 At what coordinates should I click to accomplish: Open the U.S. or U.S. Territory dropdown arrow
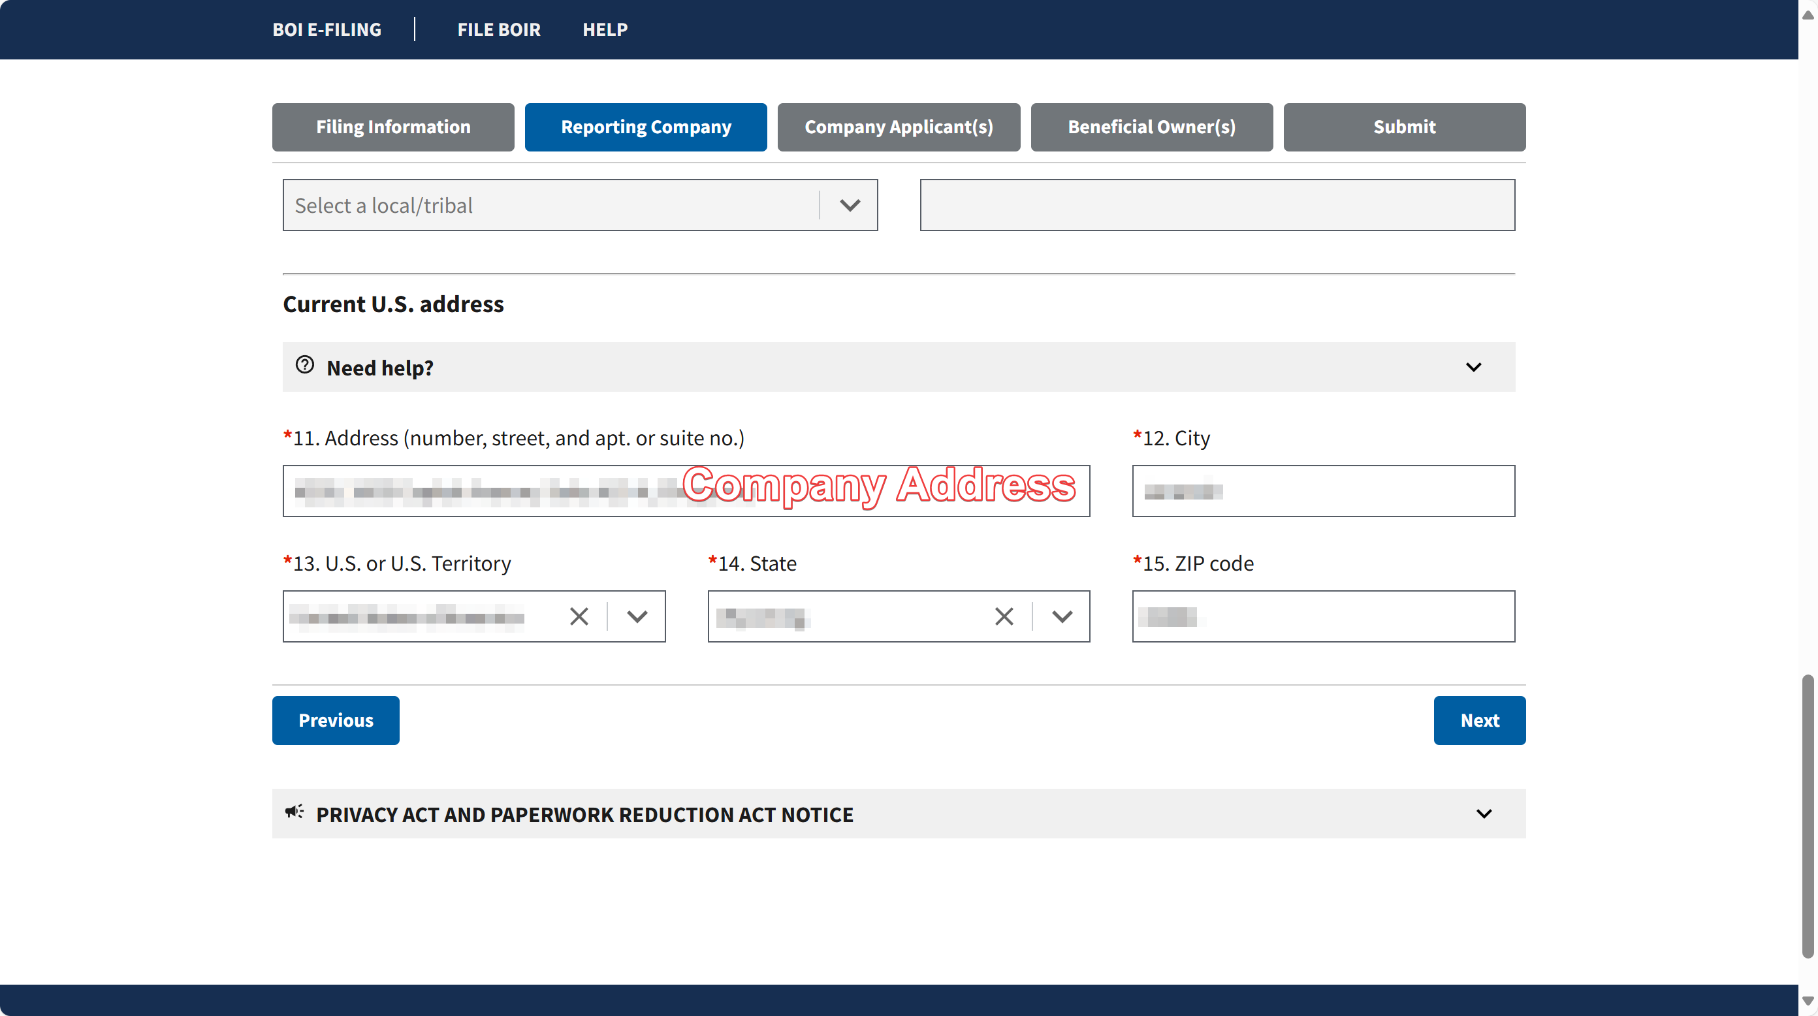click(x=637, y=616)
